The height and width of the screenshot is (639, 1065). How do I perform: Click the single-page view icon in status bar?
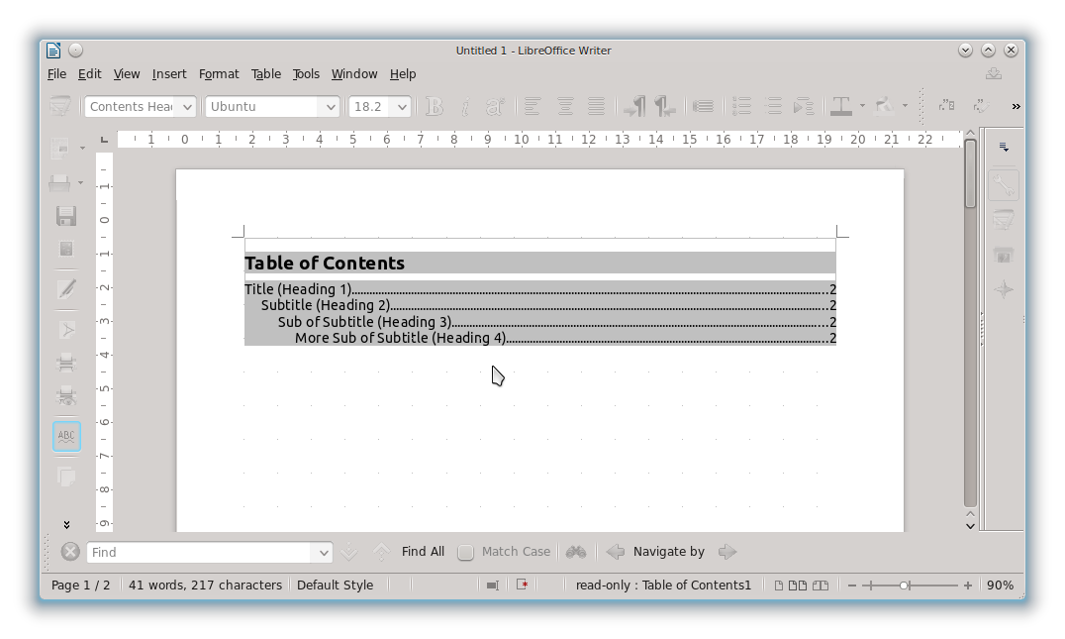[779, 585]
